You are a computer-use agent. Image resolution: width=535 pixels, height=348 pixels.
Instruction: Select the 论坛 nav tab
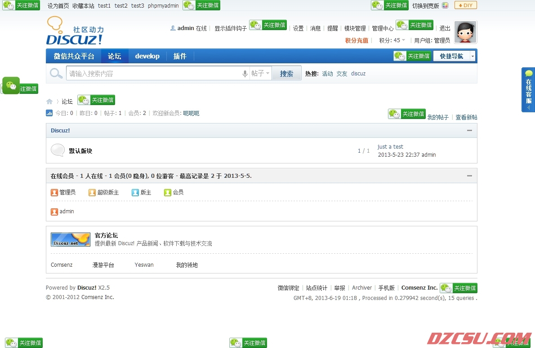[115, 56]
